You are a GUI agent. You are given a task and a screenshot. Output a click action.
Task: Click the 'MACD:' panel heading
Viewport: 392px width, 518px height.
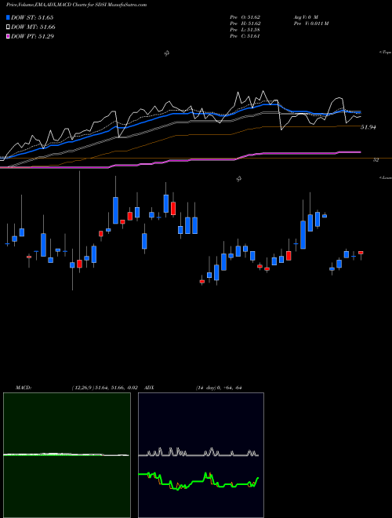tap(24, 388)
